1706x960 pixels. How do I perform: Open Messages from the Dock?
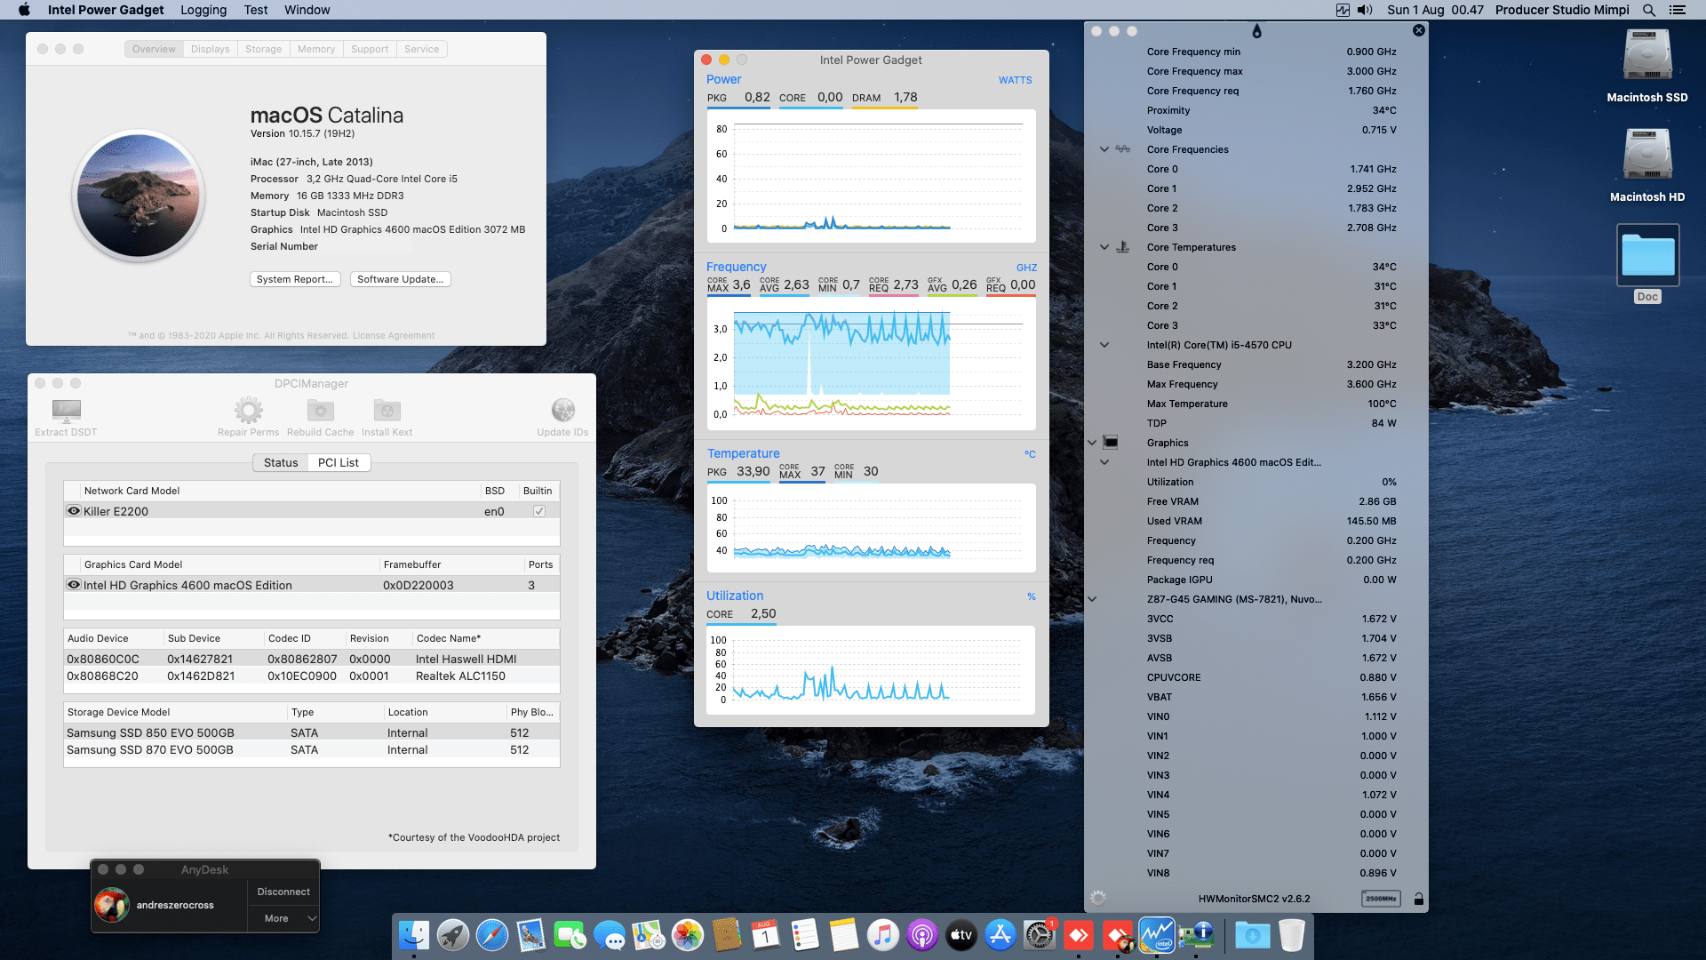(x=610, y=935)
